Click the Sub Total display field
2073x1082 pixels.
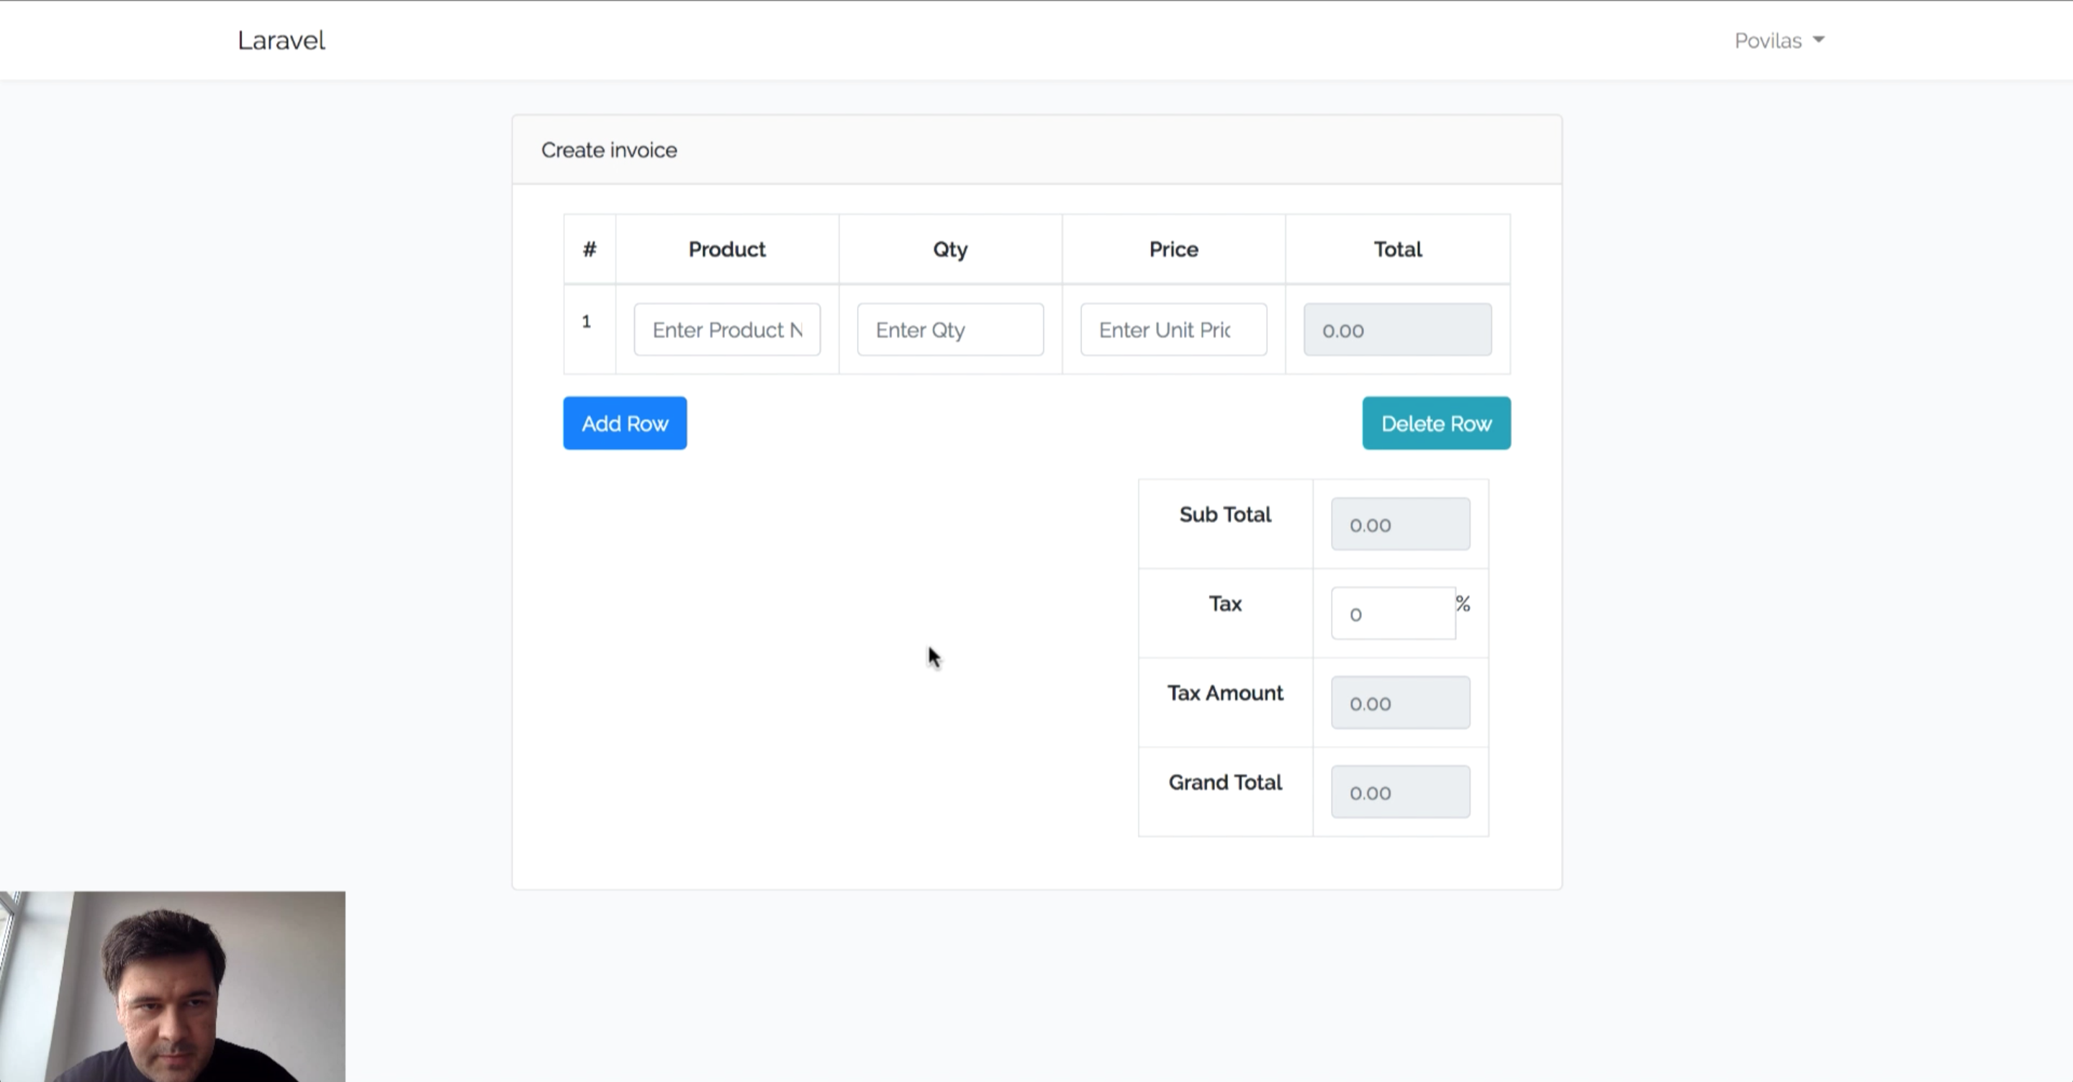click(x=1400, y=523)
